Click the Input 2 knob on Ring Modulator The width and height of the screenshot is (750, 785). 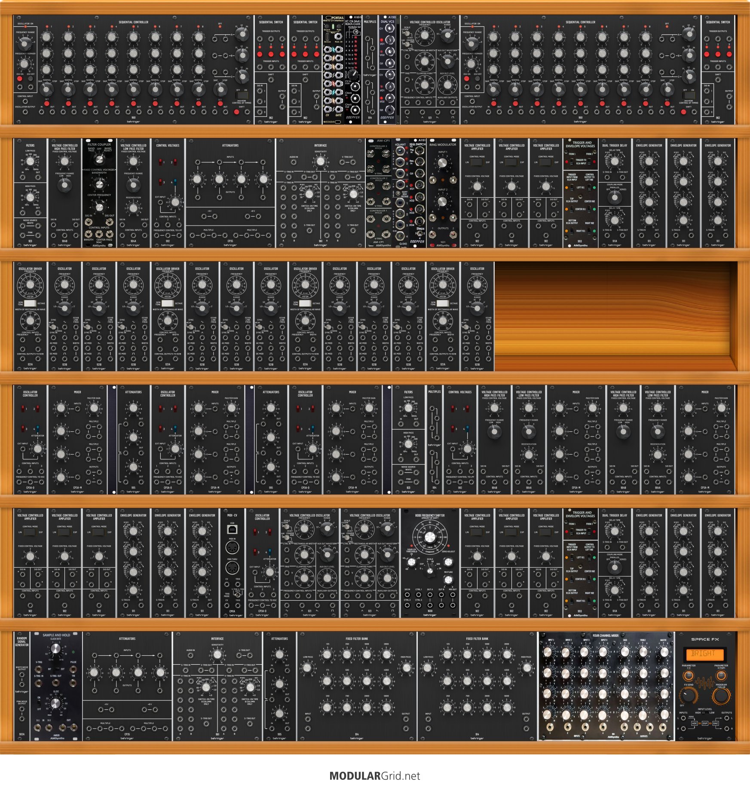(x=442, y=201)
